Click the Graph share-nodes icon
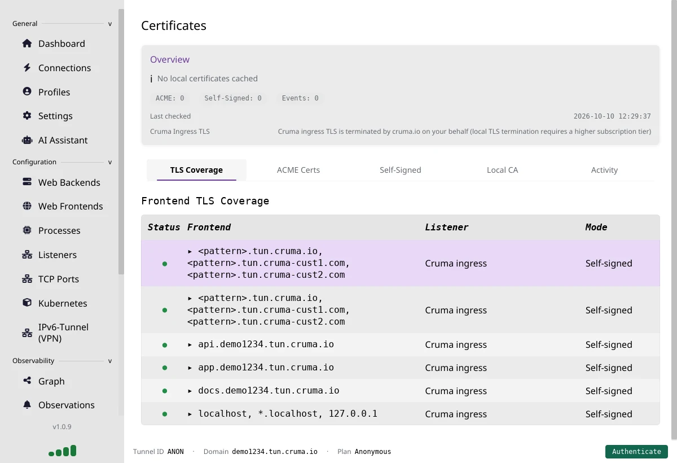Viewport: 677px width, 463px height. [27, 381]
